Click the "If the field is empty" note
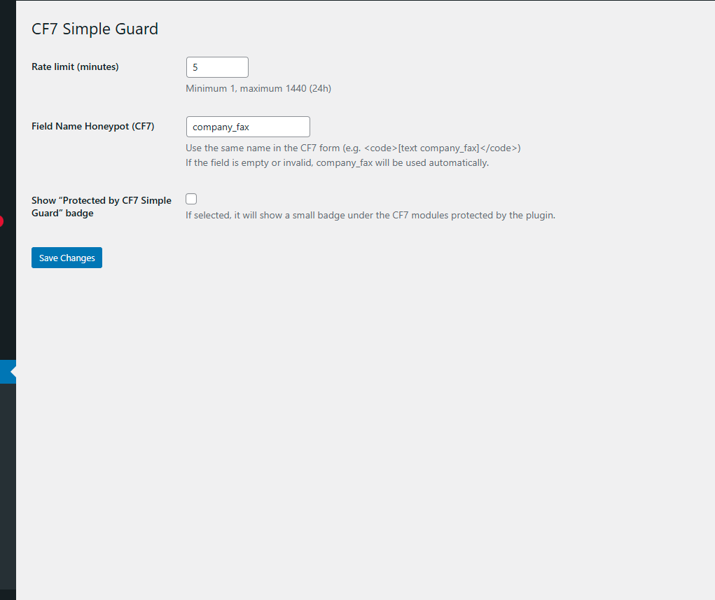This screenshot has height=600, width=715. tap(337, 163)
